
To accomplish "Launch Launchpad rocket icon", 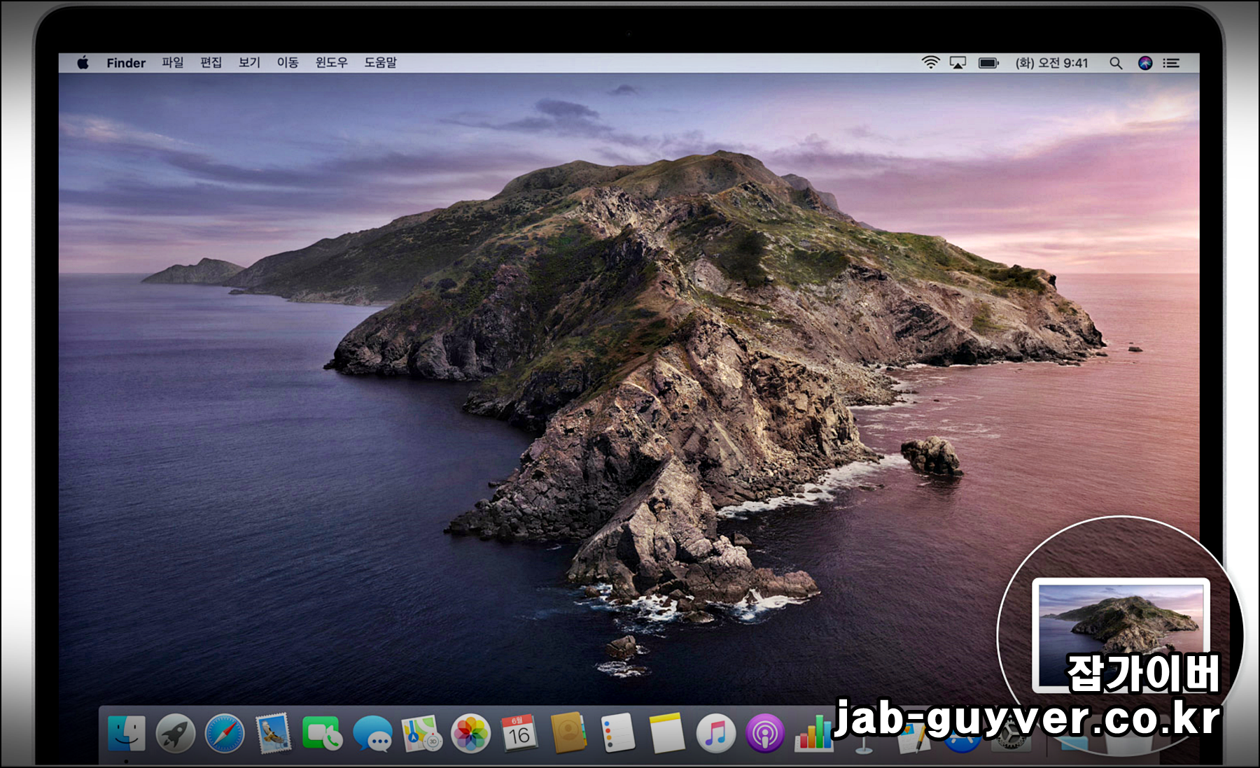I will click(x=175, y=734).
